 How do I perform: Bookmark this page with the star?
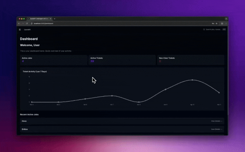[x=216, y=23]
